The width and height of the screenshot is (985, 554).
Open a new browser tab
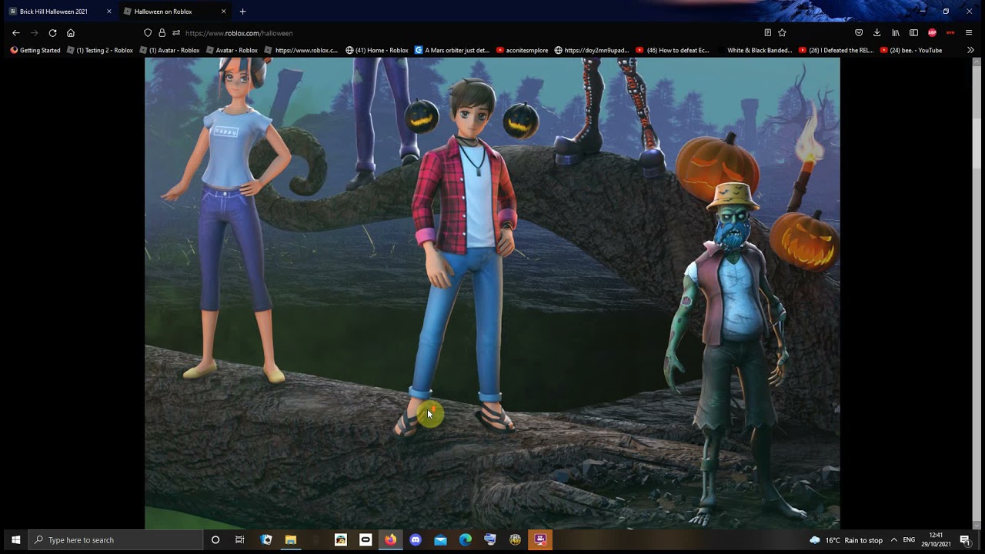242,12
